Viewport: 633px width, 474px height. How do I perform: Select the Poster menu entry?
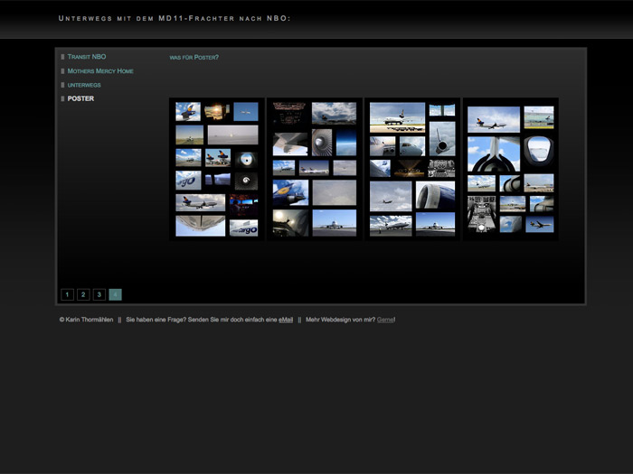pos(80,98)
